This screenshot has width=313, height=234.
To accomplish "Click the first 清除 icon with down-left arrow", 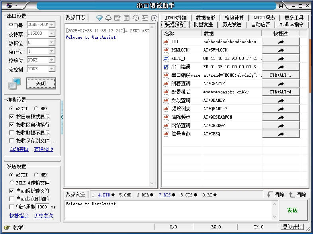I will click(x=270, y=194).
